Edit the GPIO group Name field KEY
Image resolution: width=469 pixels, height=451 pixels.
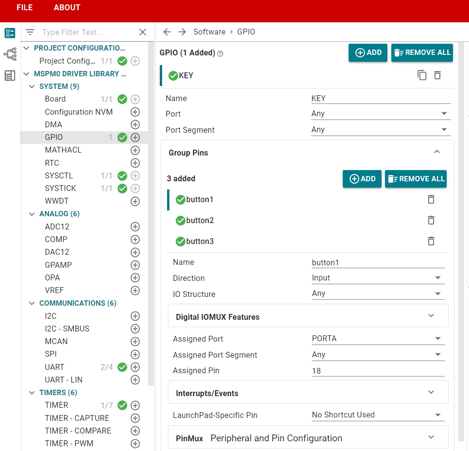[x=381, y=99]
